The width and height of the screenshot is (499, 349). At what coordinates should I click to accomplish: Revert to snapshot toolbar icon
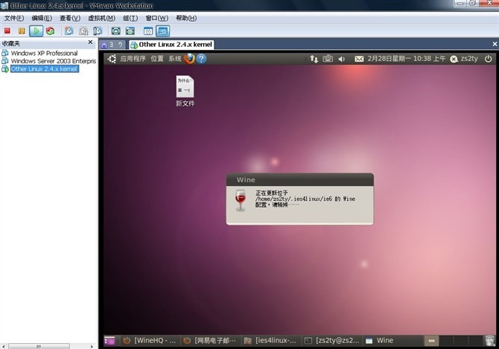point(83,31)
